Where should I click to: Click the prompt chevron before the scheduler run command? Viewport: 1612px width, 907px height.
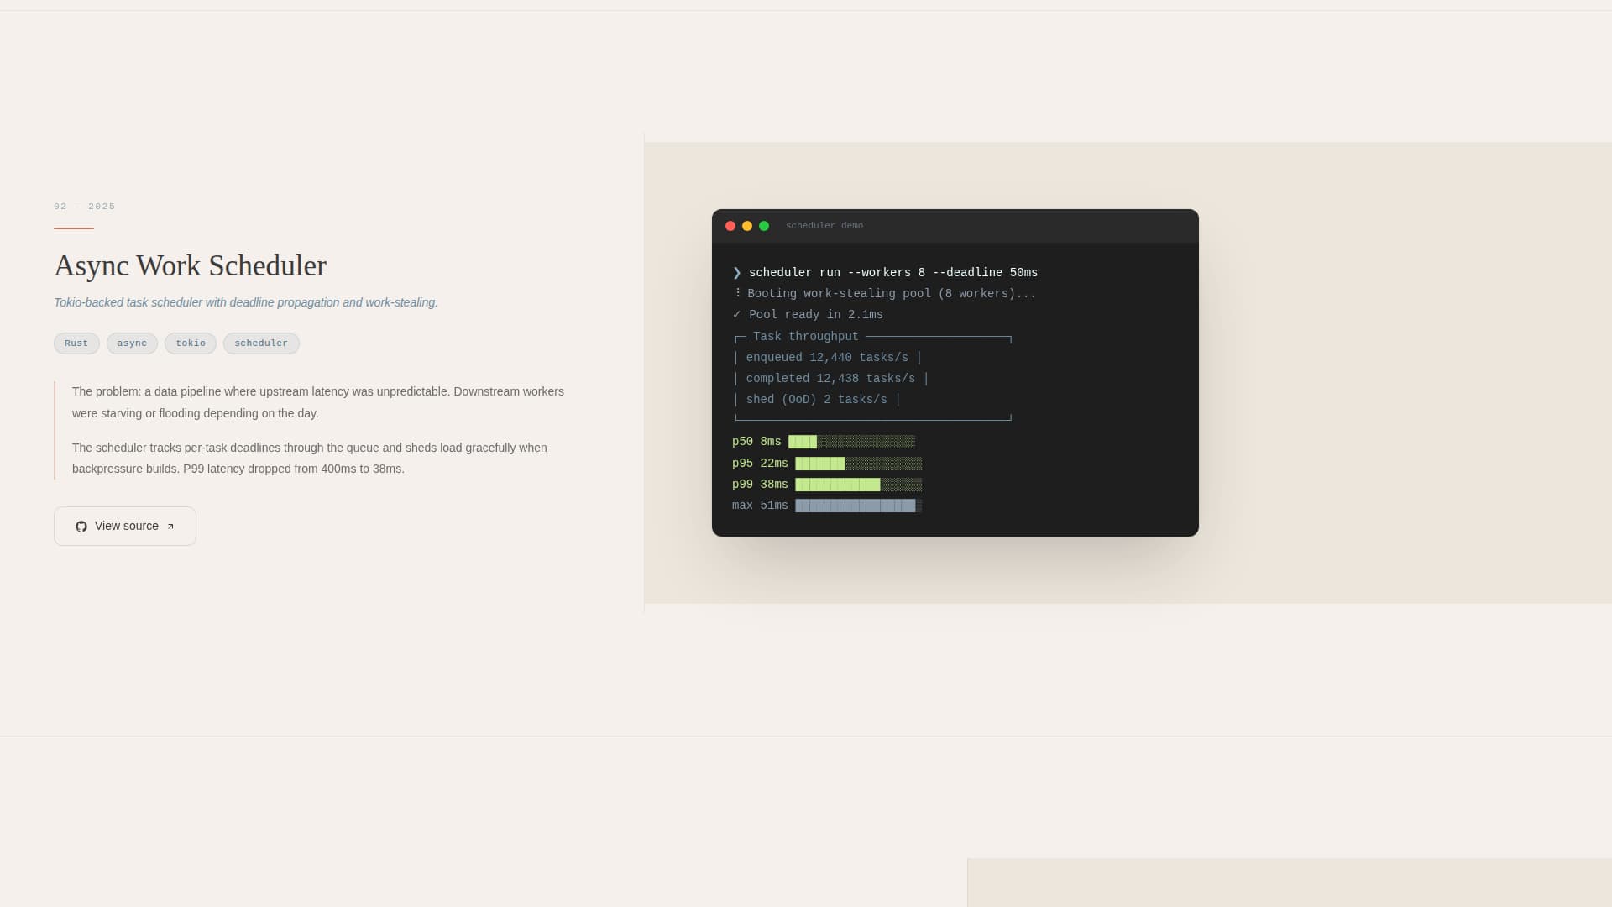(736, 272)
